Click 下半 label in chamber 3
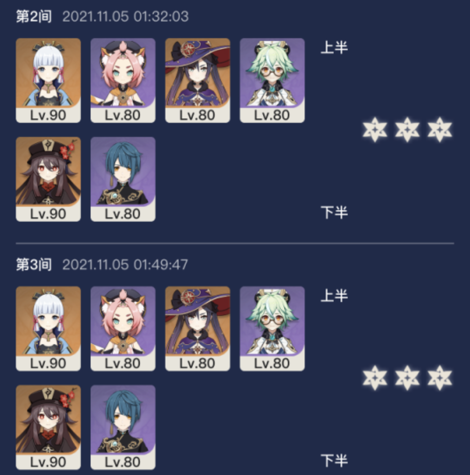 tap(334, 460)
